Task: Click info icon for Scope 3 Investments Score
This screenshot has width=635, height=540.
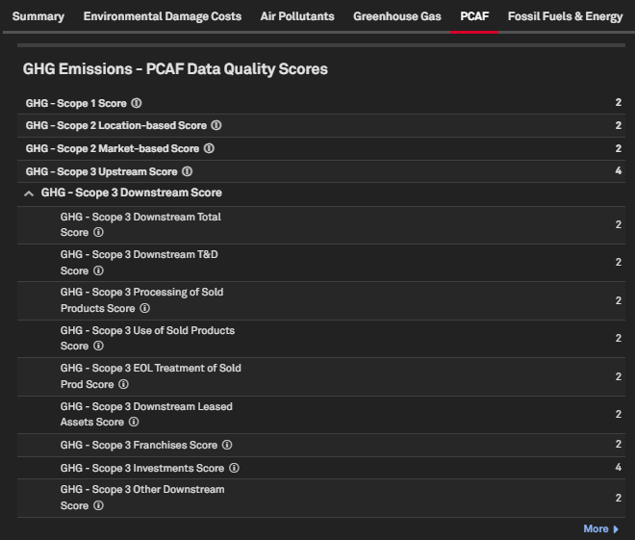Action: pyautogui.click(x=234, y=469)
